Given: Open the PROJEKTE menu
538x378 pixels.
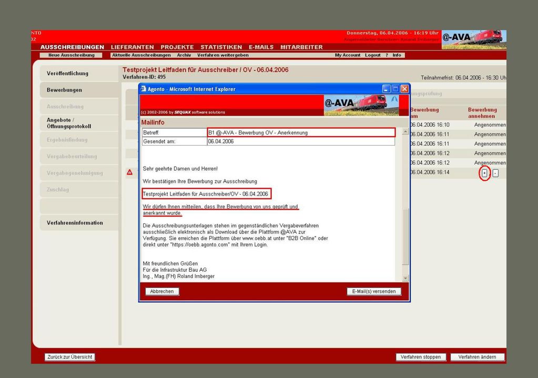Looking at the screenshot, I should tap(177, 47).
